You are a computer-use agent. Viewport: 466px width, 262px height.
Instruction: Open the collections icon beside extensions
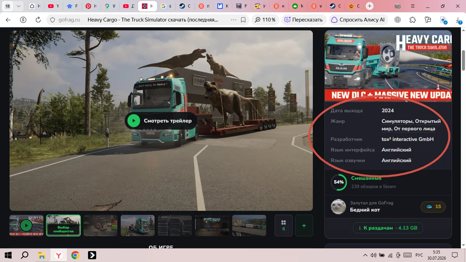coord(428,20)
